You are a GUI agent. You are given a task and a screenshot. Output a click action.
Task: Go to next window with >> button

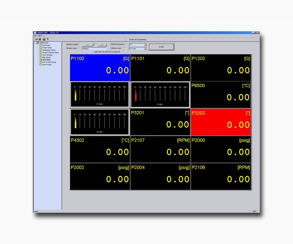point(102,45)
